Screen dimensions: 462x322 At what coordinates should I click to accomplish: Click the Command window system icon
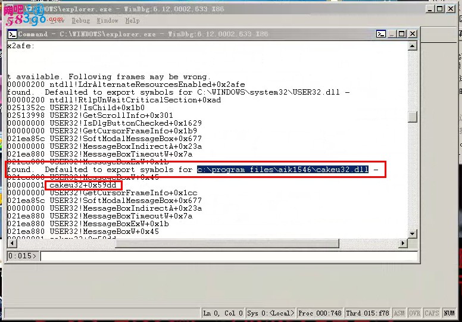click(12, 34)
